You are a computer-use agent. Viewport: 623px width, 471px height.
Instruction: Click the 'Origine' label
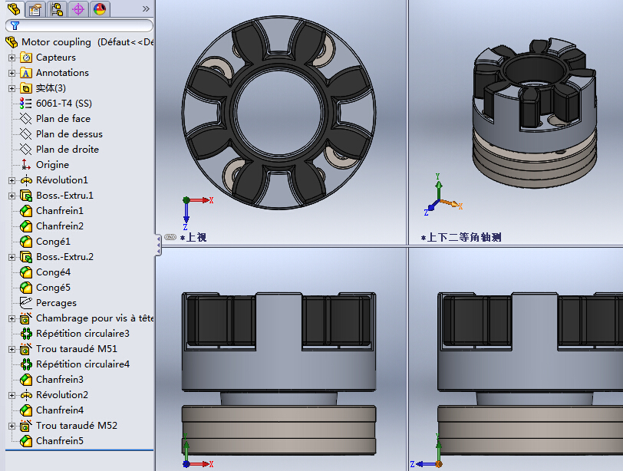pyautogui.click(x=52, y=165)
